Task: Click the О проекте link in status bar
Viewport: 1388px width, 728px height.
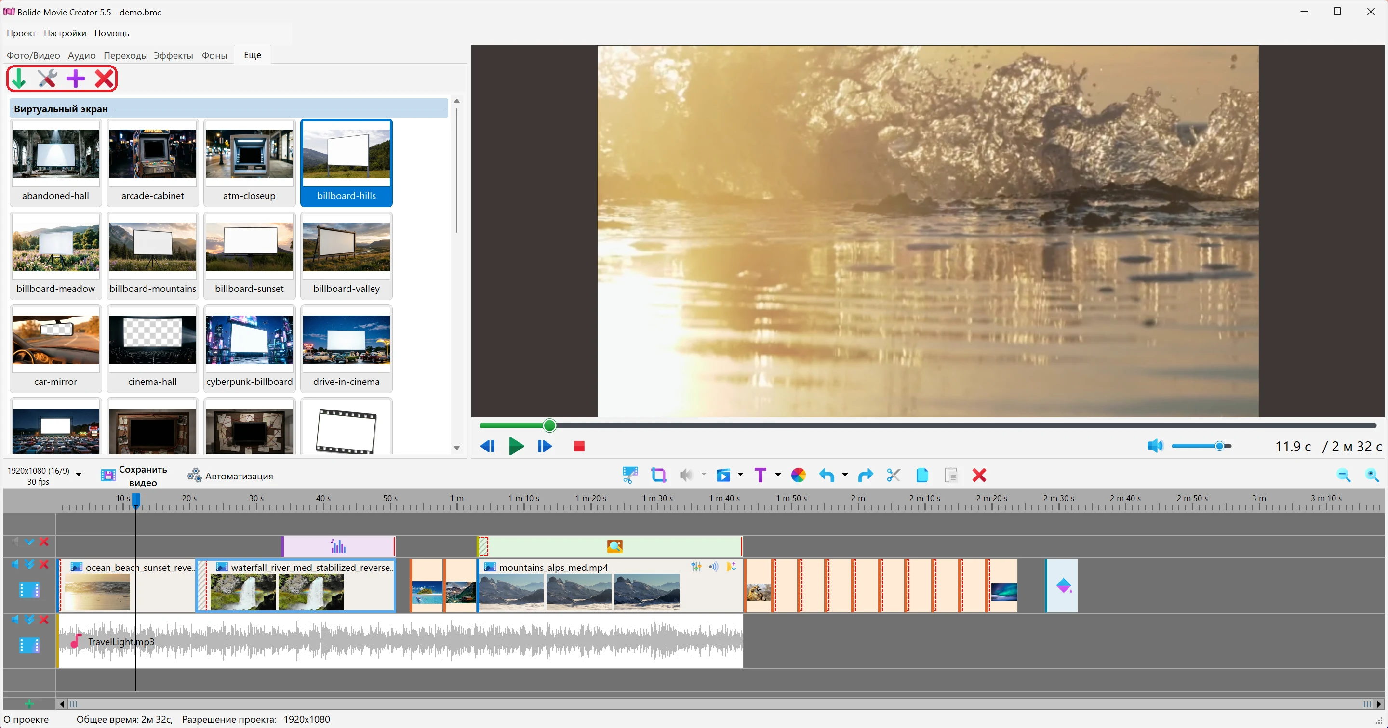Action: (x=26, y=719)
